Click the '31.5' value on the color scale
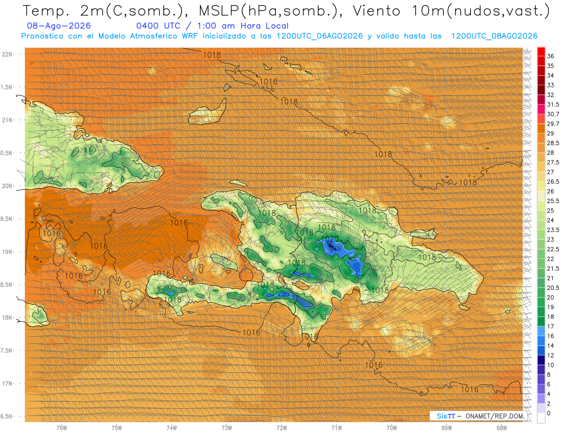 553,104
